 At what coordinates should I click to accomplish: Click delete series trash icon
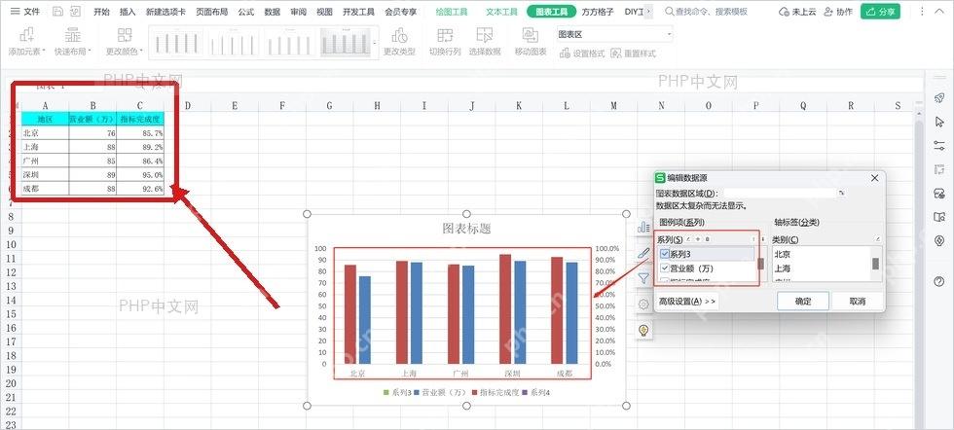click(x=707, y=239)
